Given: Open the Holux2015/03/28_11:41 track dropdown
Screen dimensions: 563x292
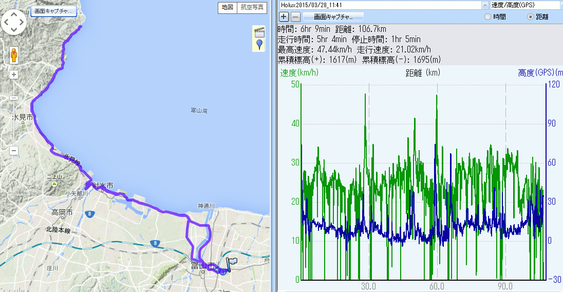Looking at the screenshot, I should (x=485, y=5).
